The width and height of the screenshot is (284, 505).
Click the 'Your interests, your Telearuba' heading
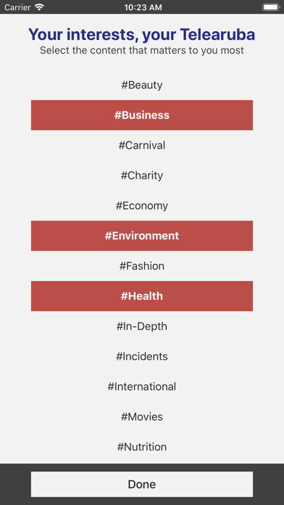142,34
